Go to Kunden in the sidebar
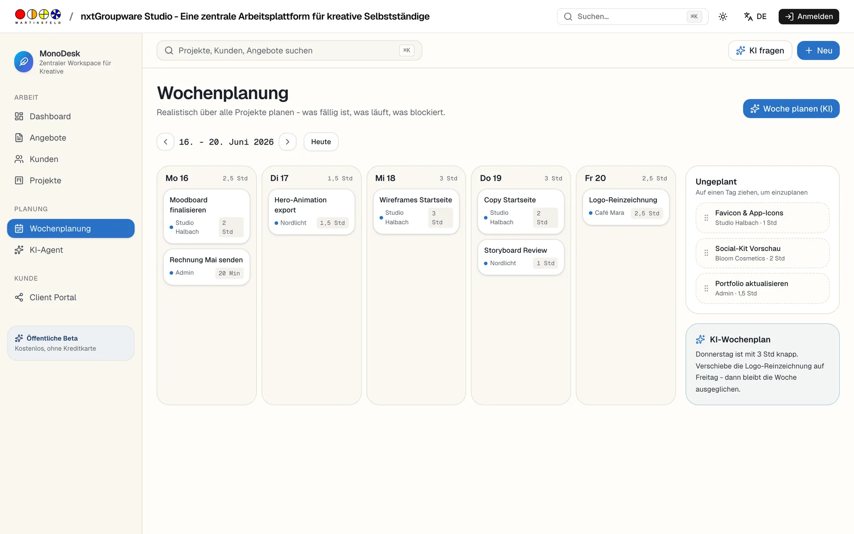Screen dimensions: 854x534 click(x=71, y=159)
